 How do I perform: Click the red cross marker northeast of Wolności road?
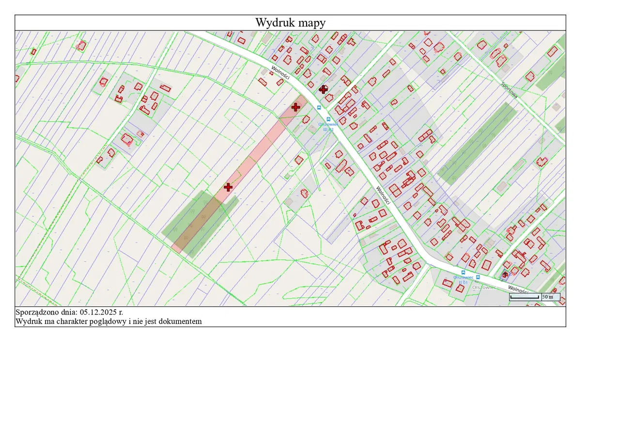tap(323, 89)
